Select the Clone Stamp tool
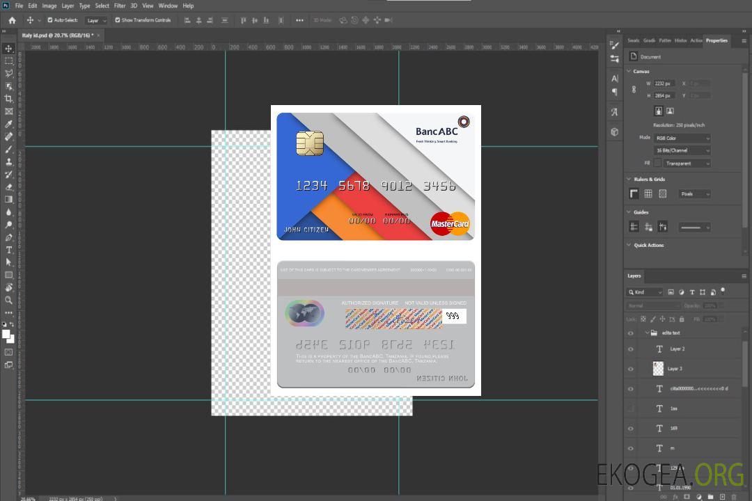 pyautogui.click(x=8, y=162)
